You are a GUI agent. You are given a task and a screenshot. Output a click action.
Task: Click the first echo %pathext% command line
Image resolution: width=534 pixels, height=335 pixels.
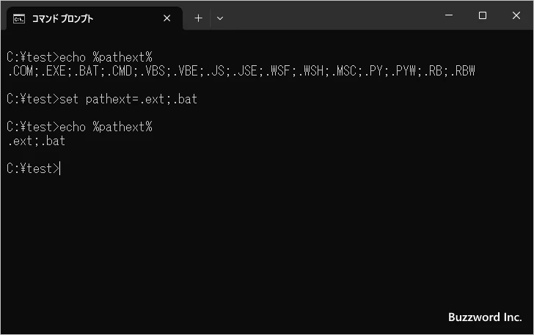[79, 57]
